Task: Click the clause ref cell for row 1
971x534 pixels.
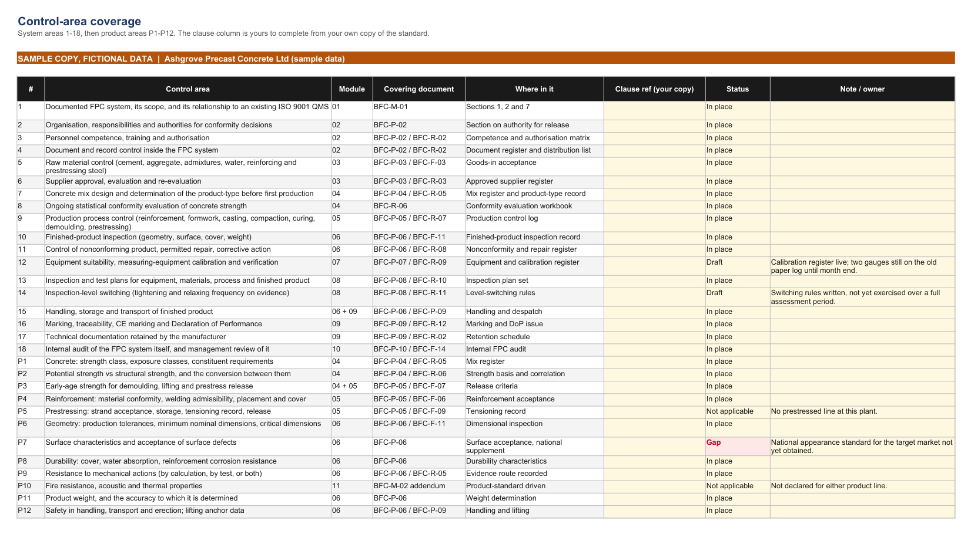Action: (654, 111)
